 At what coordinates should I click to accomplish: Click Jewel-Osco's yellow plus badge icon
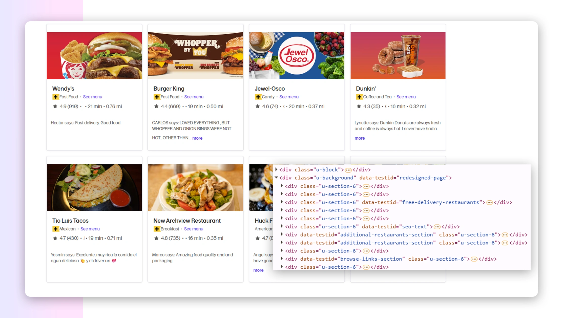258,97
